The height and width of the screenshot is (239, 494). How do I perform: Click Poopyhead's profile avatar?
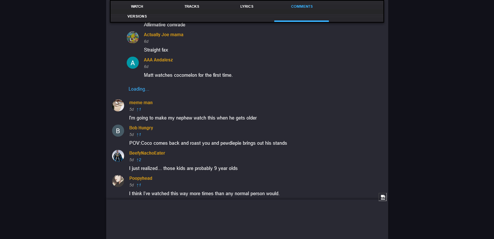tap(118, 181)
